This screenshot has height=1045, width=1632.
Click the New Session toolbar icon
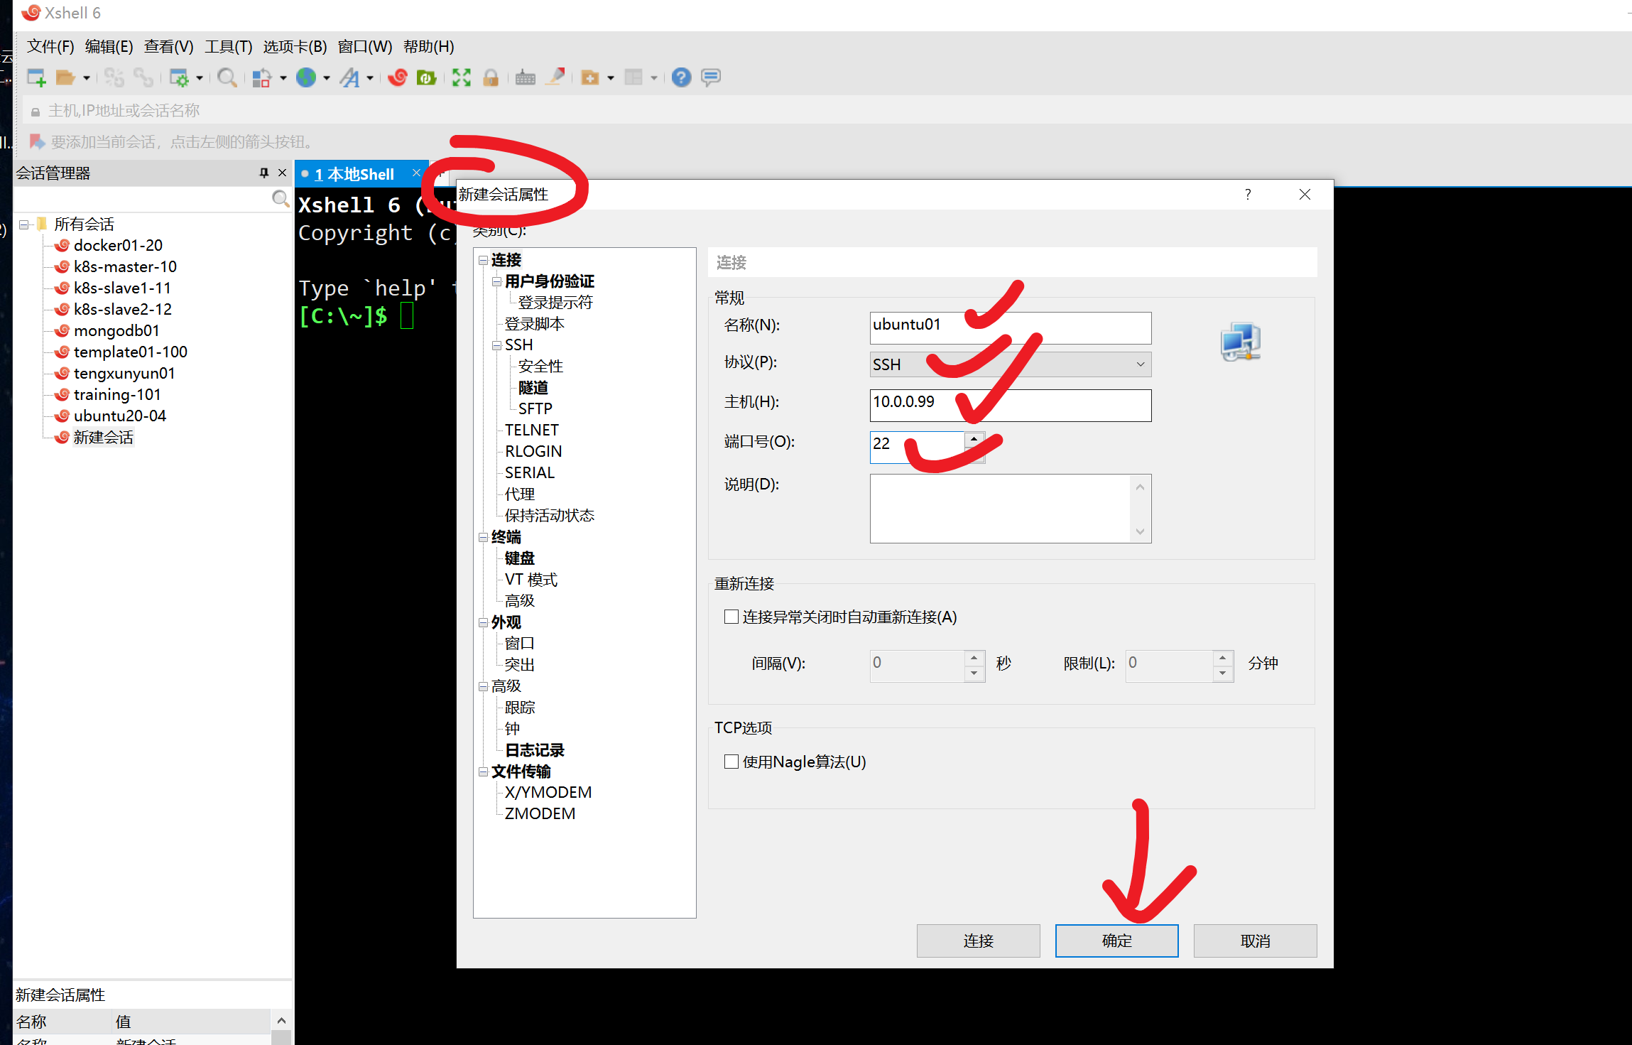[36, 77]
